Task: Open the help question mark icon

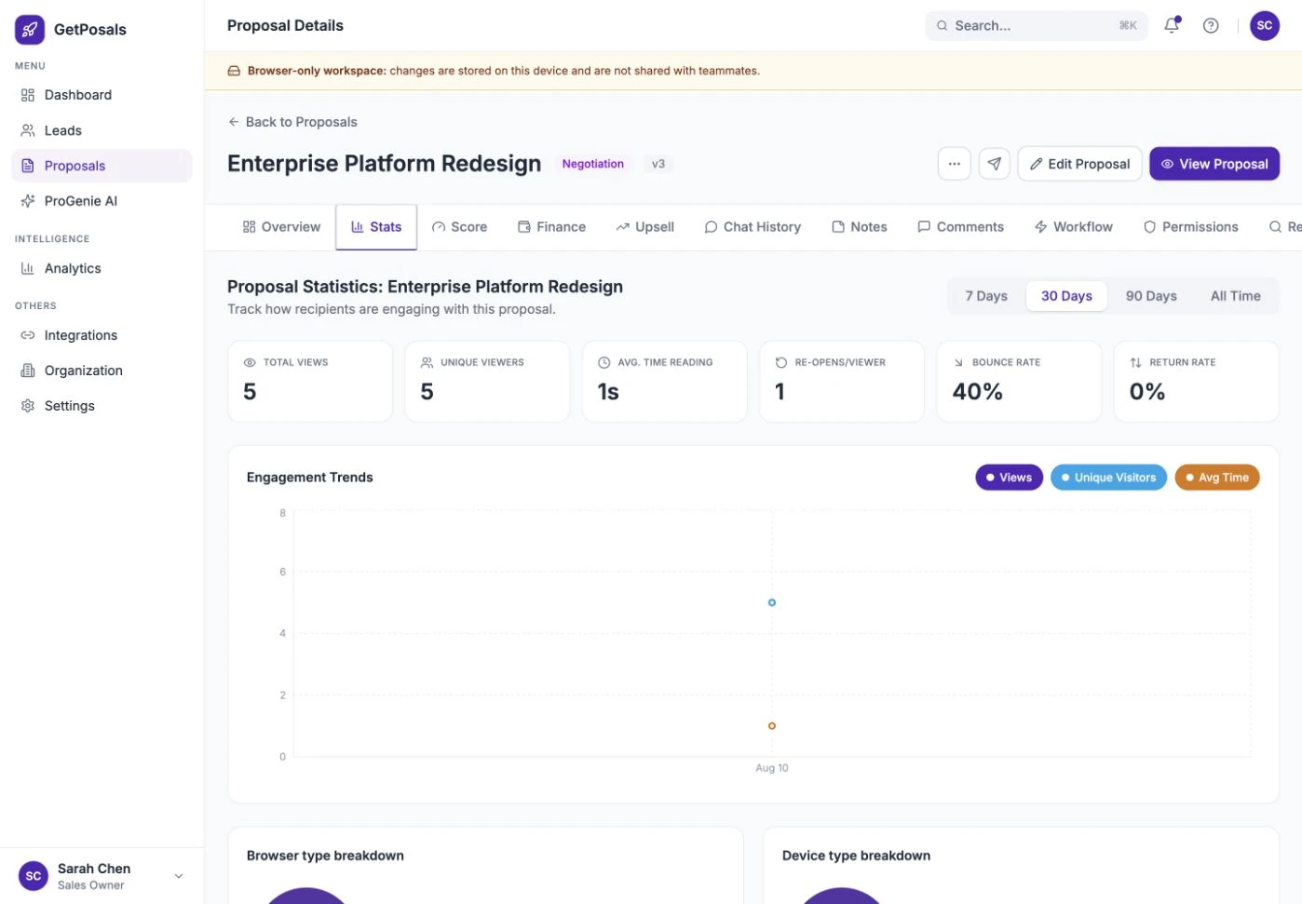Action: [1211, 25]
